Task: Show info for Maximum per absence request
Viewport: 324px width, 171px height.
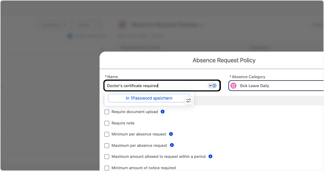Action: click(172, 145)
